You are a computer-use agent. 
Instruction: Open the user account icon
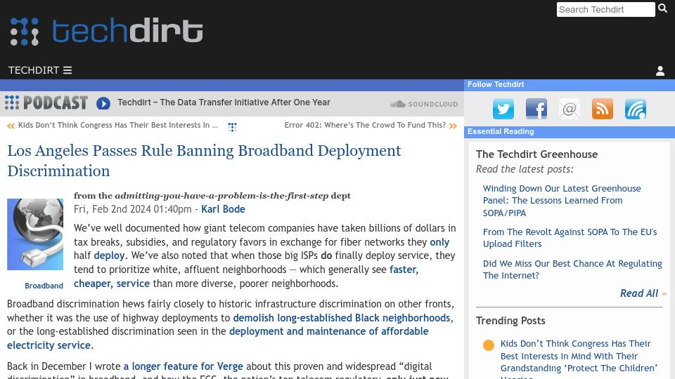(660, 71)
